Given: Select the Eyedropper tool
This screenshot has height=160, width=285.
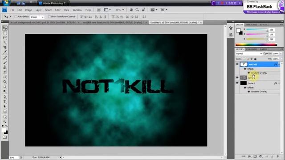Looking at the screenshot, I should (x=5, y=52).
